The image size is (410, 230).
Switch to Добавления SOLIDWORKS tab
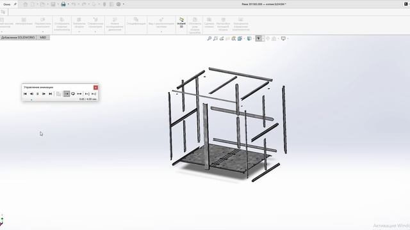pos(18,38)
